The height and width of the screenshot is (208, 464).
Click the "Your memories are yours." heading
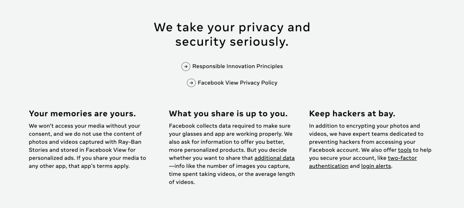coord(82,114)
